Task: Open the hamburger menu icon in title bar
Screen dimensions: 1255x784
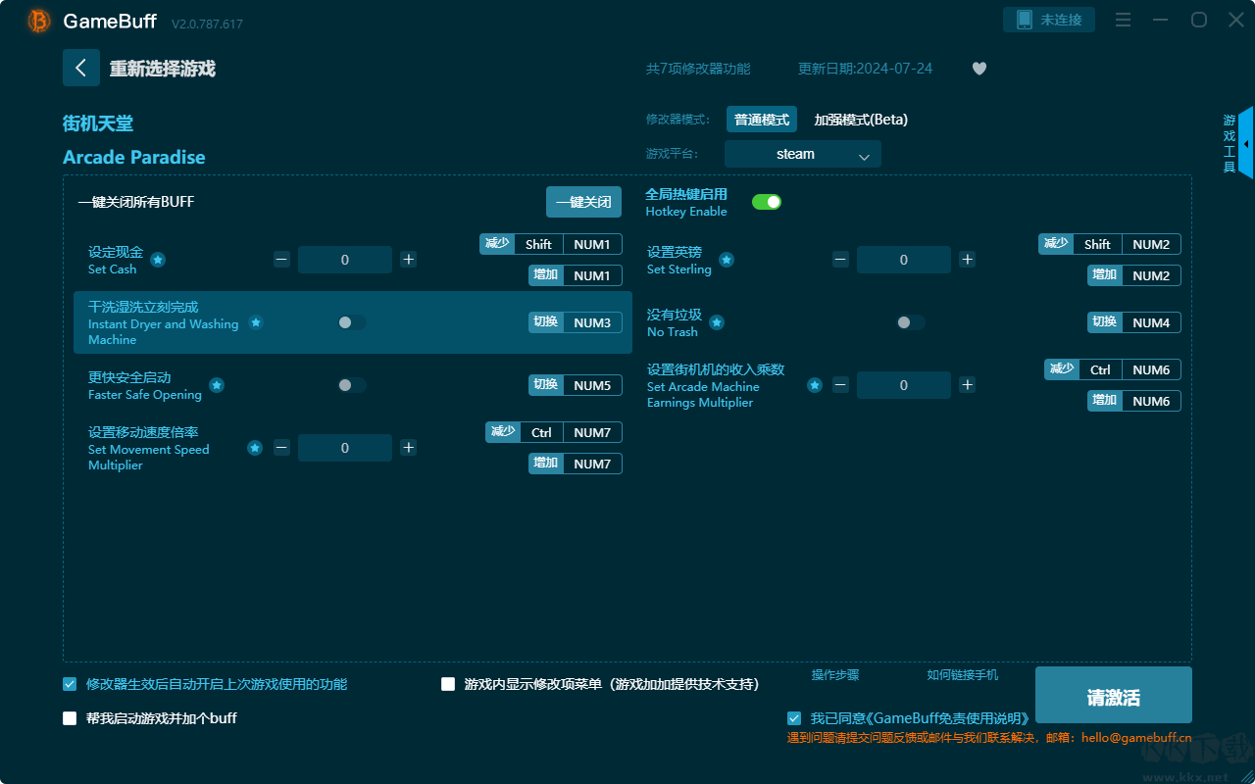Action: point(1124,21)
